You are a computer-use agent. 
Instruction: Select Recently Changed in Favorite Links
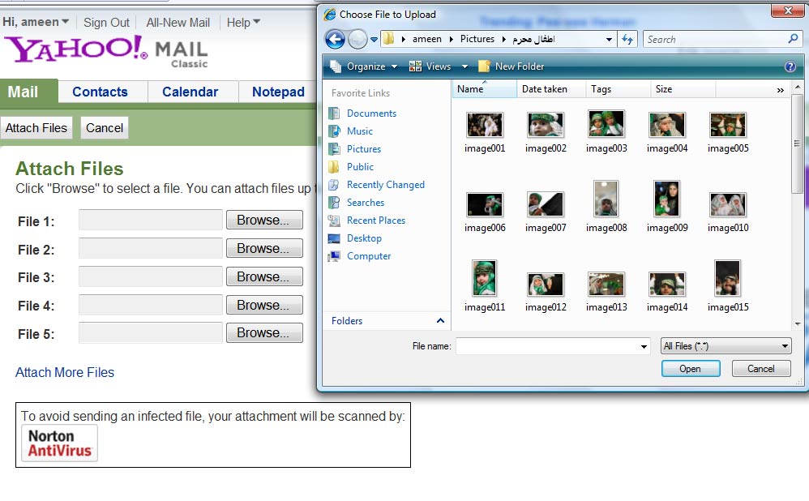point(385,185)
